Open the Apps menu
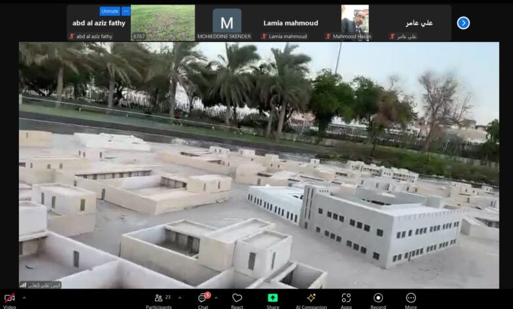The image size is (513, 309). pos(346,298)
